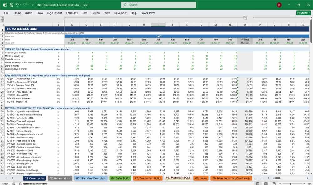This screenshot has height=185, width=313.
Task: Open the '02. Assumptions' sheet tab
Action: coord(60,178)
